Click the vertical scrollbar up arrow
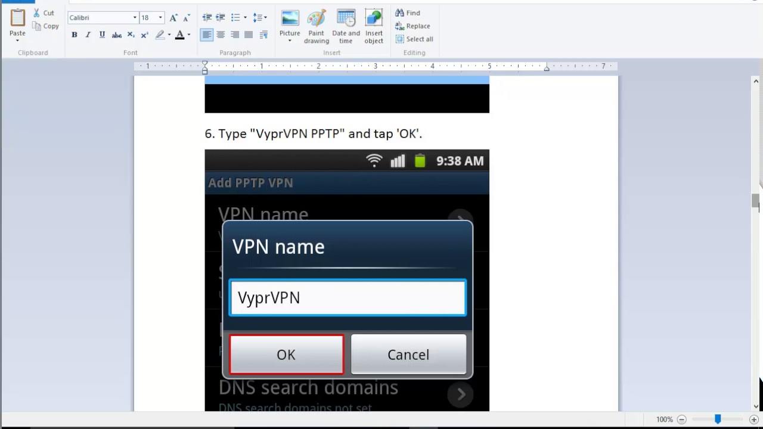 click(x=756, y=81)
